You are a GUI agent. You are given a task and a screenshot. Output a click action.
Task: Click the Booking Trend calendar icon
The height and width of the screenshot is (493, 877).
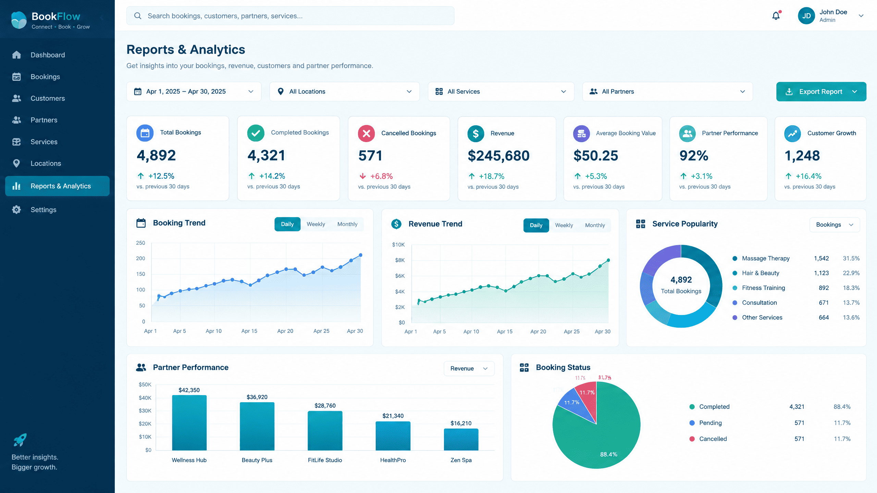(141, 223)
